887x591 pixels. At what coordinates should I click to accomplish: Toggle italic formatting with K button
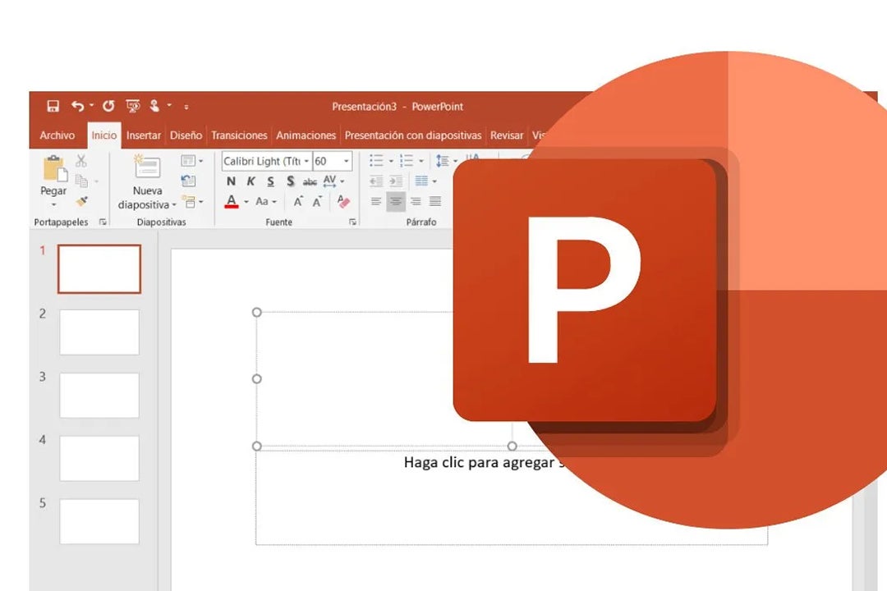click(250, 181)
